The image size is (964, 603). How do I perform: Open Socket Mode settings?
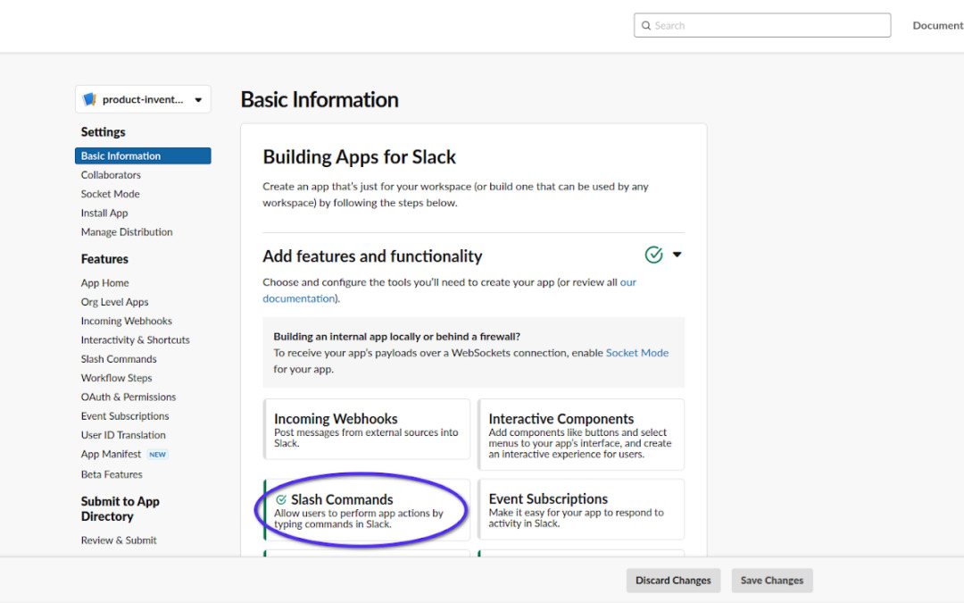pos(110,194)
